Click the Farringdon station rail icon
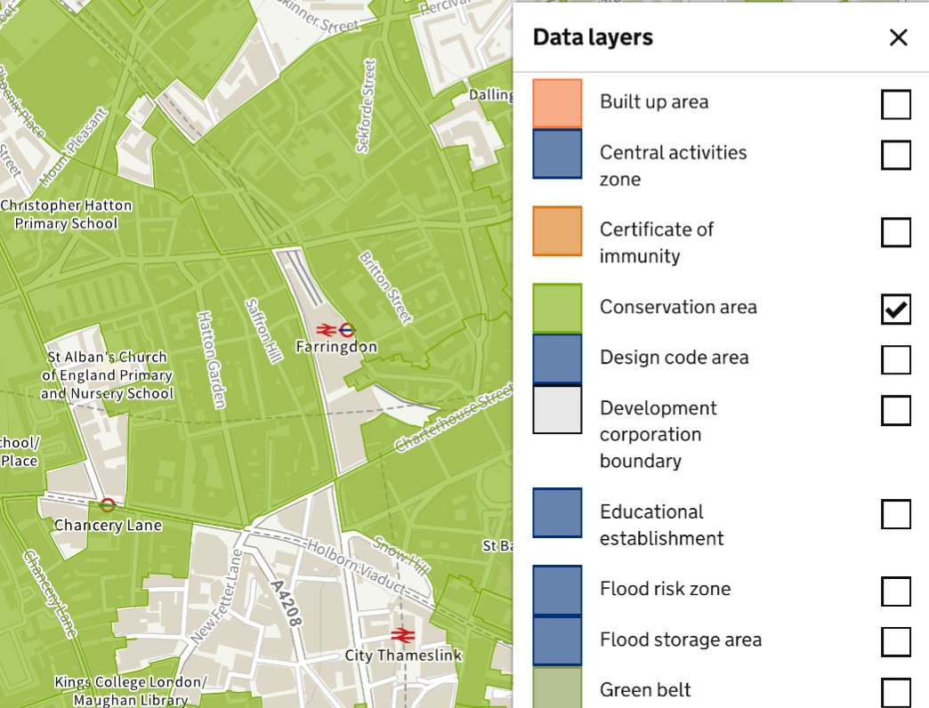The image size is (929, 708). (325, 329)
